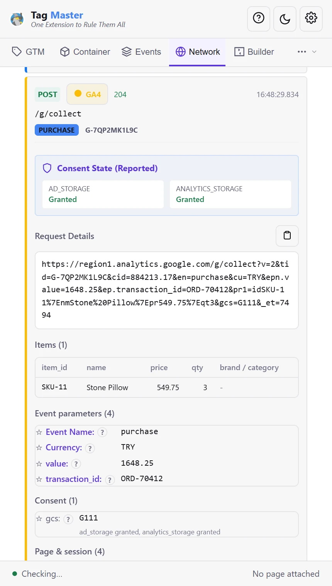The image size is (332, 586).
Task: Open help for gcs parameter
Action: [x=68, y=519]
